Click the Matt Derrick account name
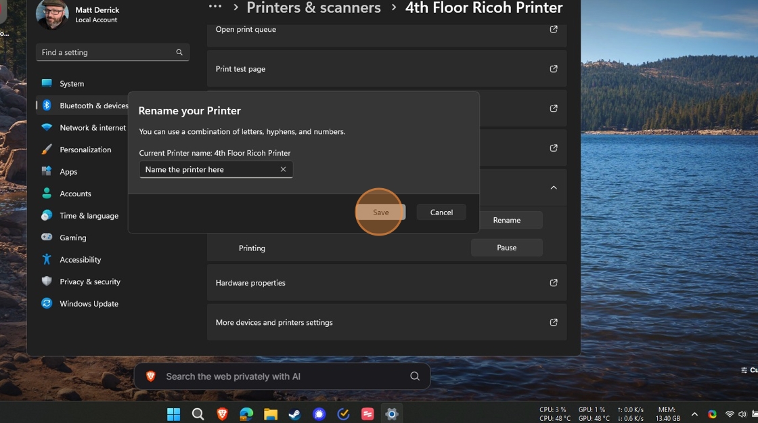This screenshot has height=423, width=758. point(97,9)
